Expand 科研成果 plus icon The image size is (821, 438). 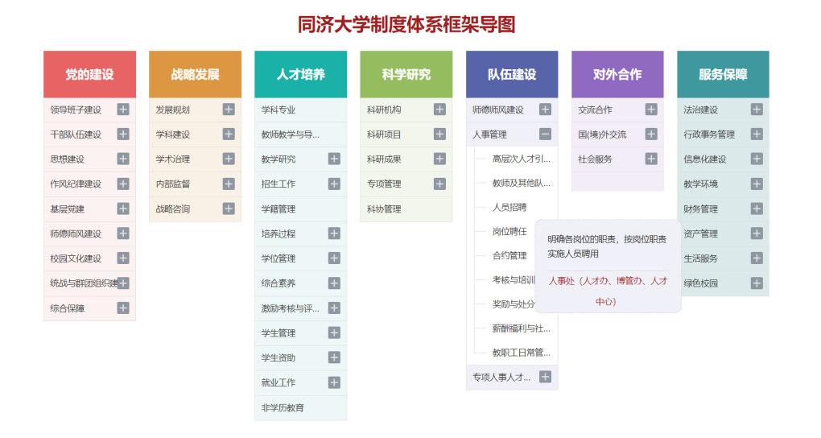(439, 159)
